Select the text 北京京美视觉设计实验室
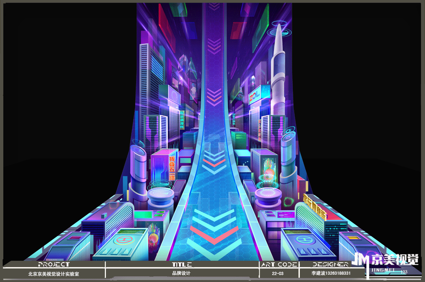 pos(54,274)
